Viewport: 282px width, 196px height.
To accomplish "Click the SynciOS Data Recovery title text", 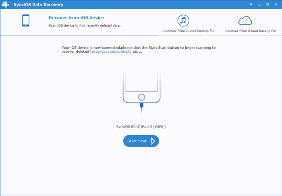I will coord(38,4).
